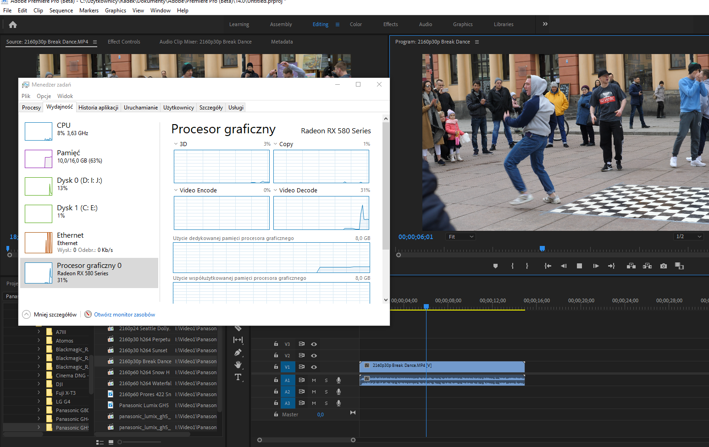Expand the Panasonic GH4 folder in project panel

coord(39,419)
